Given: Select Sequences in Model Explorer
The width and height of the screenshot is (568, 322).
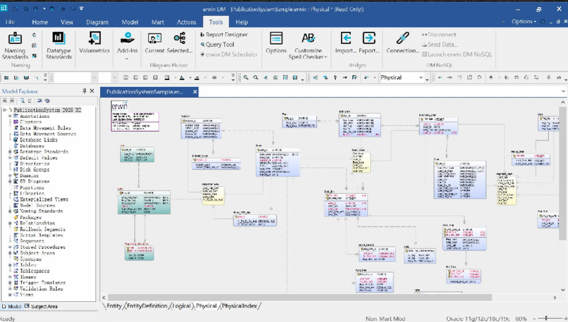Looking at the screenshot, I should point(32,241).
